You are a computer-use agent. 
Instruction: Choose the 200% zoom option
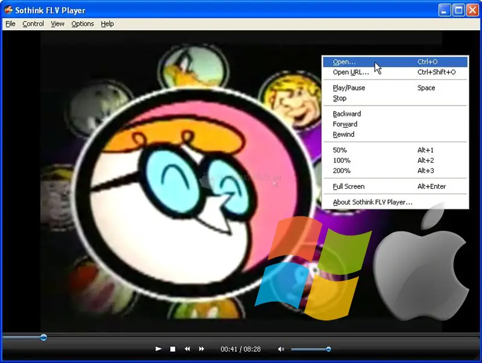(340, 171)
